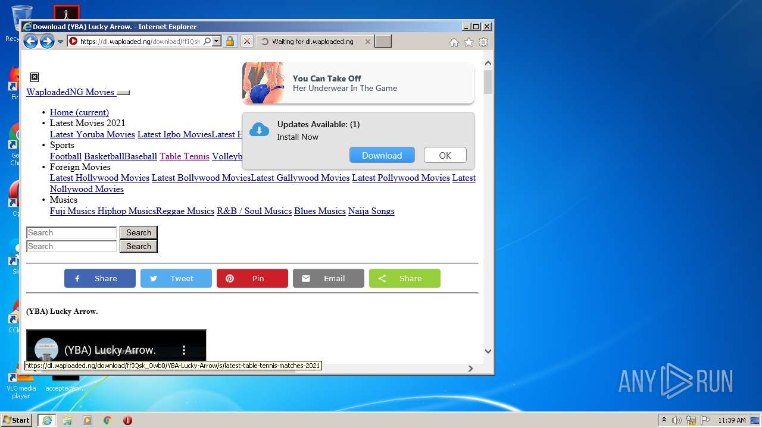Click the security lock icon

(230, 42)
